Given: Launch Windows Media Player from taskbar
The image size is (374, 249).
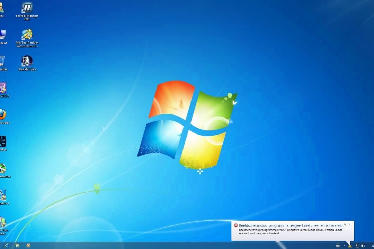Looking at the screenshot, I should coord(28,246).
